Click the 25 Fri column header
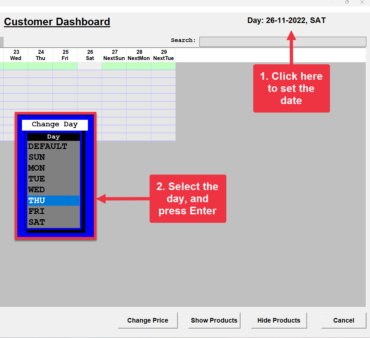The width and height of the screenshot is (370, 338). [65, 55]
